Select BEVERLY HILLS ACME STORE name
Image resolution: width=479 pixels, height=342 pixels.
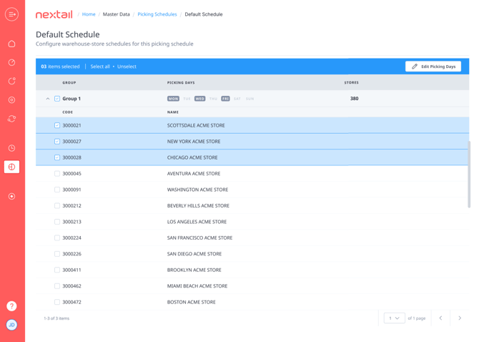[198, 205]
